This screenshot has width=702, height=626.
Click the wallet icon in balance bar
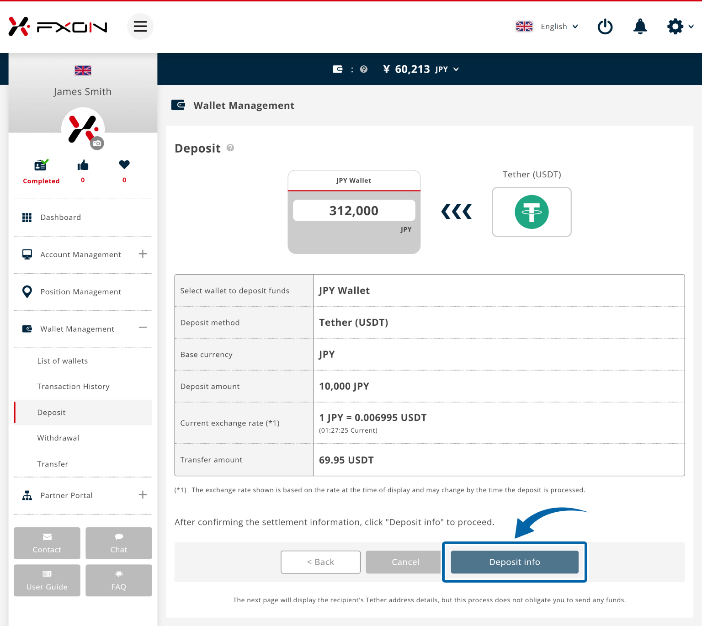[x=338, y=69]
